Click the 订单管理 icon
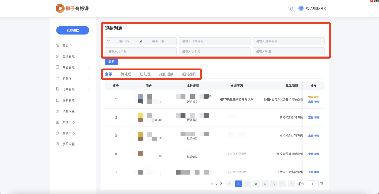Viewport: 379px width, 194px height. tap(57, 89)
